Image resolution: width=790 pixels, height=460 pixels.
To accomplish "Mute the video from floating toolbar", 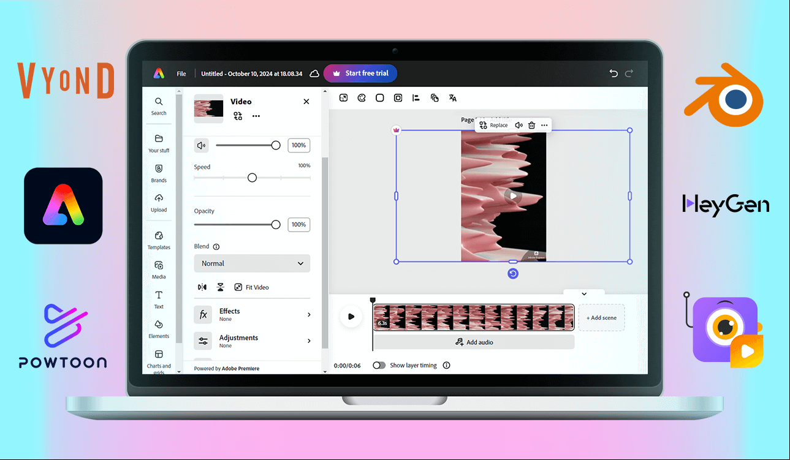I will pos(518,125).
